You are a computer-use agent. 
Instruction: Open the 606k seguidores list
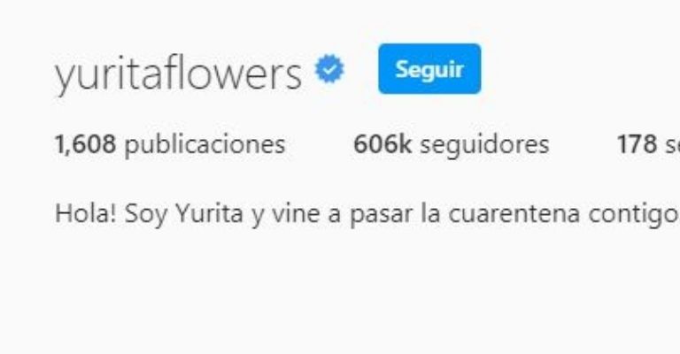click(452, 144)
